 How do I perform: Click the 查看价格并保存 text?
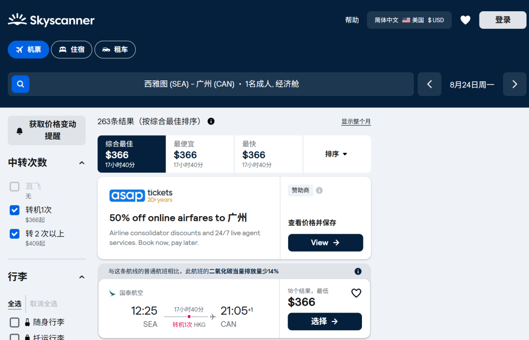point(312,222)
